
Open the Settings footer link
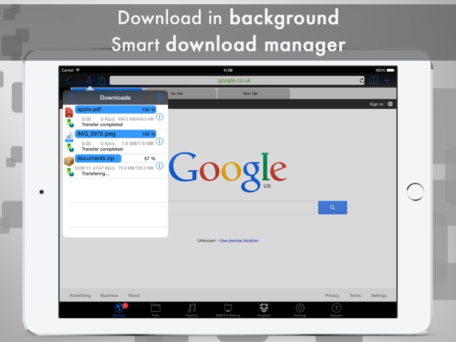coord(379,295)
